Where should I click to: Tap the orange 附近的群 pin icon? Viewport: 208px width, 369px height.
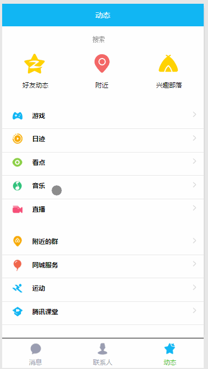tap(17, 241)
